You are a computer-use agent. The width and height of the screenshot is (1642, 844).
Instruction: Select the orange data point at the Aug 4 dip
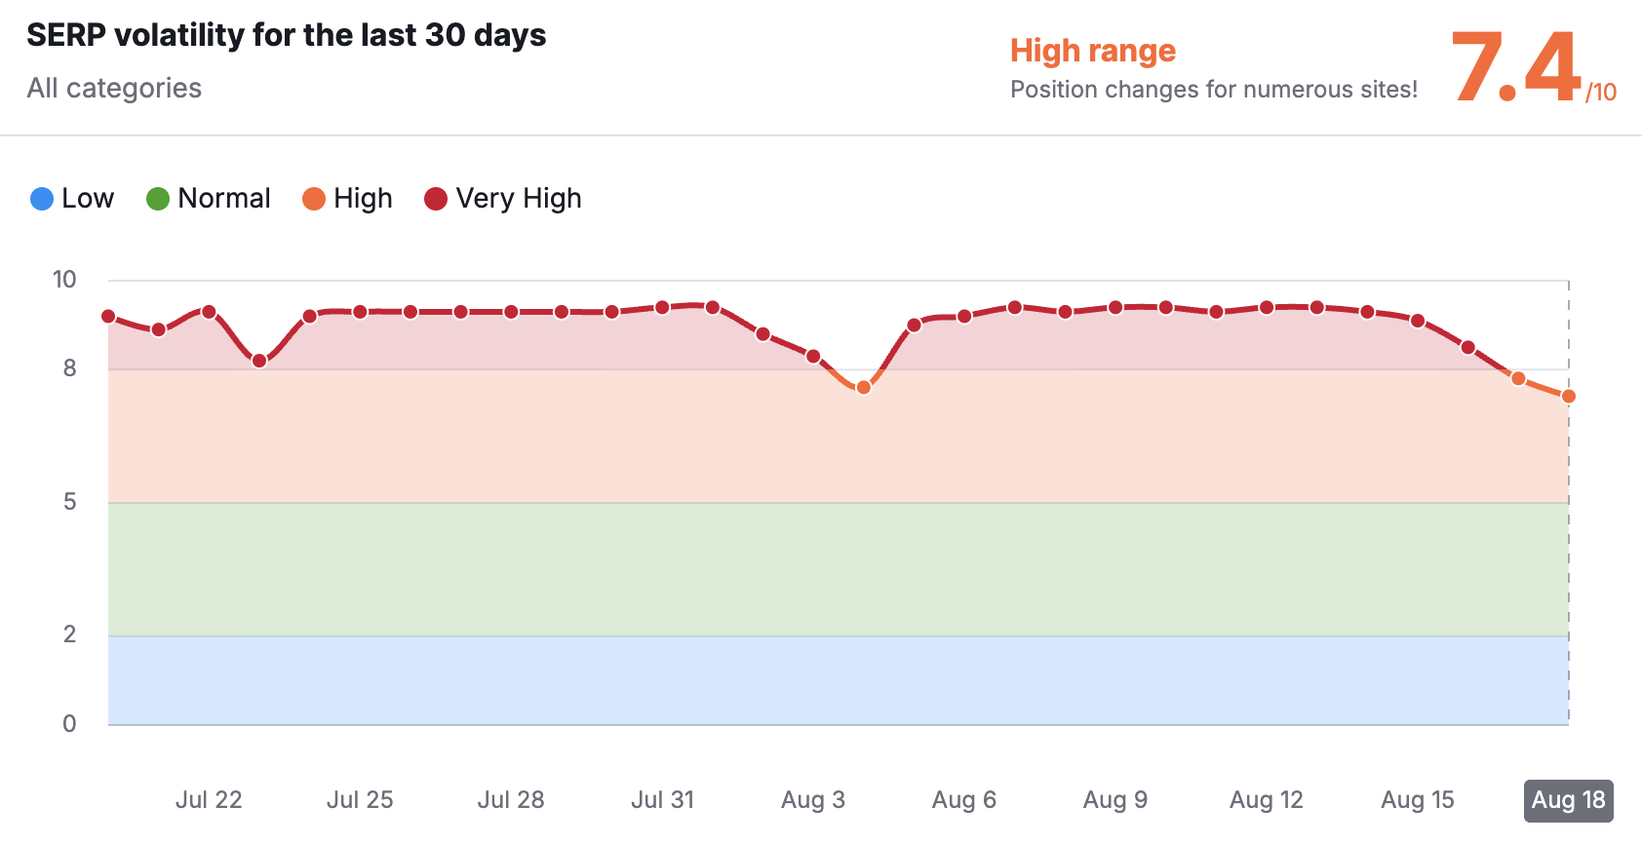coord(863,388)
